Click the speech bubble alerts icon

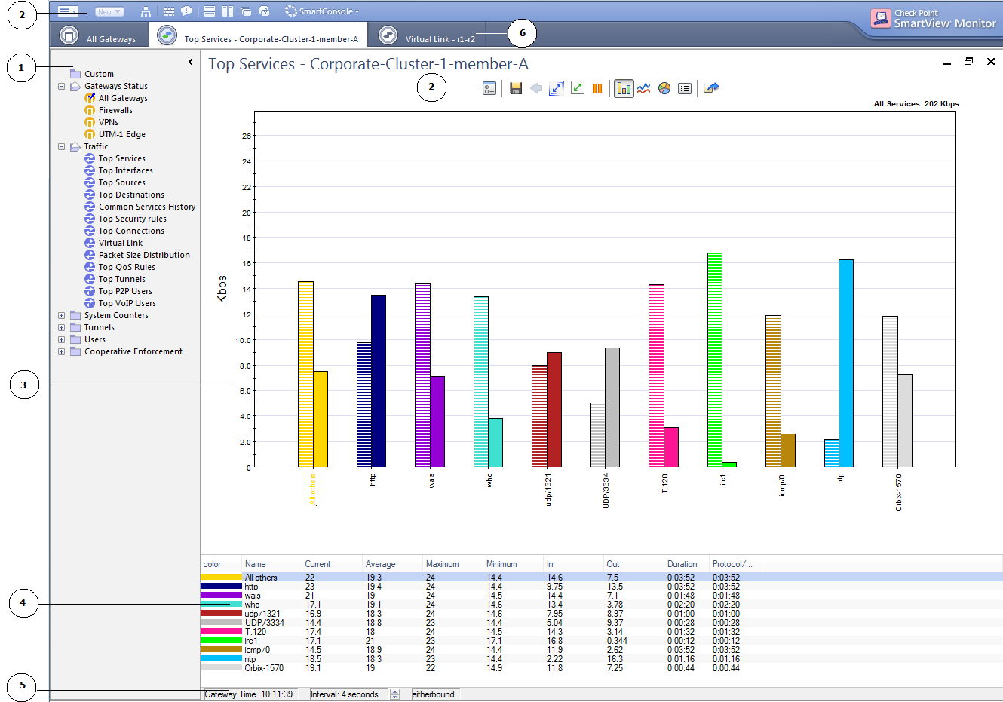(186, 11)
